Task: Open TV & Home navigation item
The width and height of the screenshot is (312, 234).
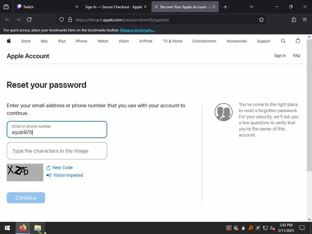Action: point(172,41)
